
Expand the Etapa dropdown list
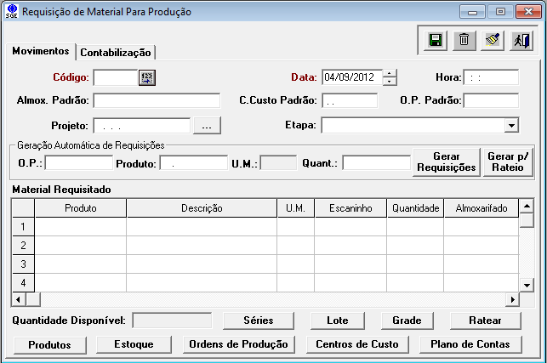(511, 126)
